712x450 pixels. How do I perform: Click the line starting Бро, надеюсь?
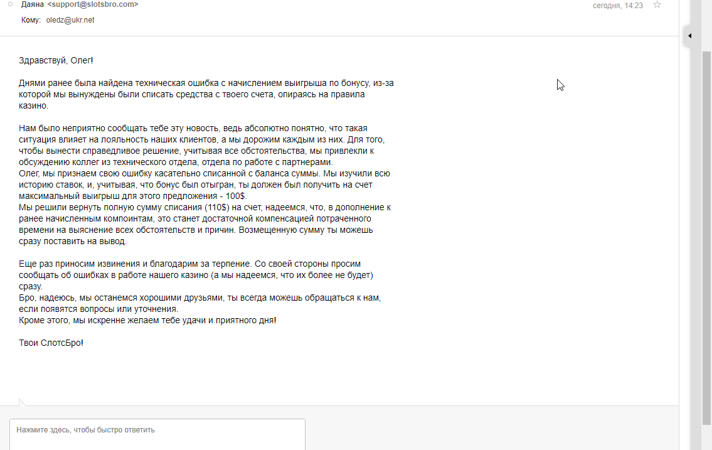200,297
